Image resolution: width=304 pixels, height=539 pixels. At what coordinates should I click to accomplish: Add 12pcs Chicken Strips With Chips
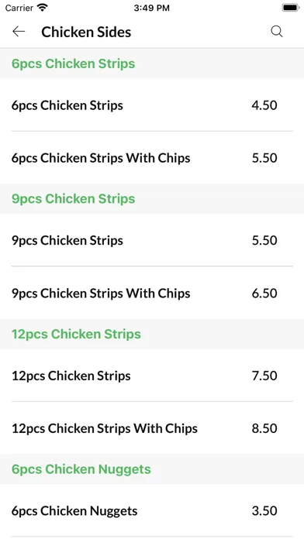[152, 428]
